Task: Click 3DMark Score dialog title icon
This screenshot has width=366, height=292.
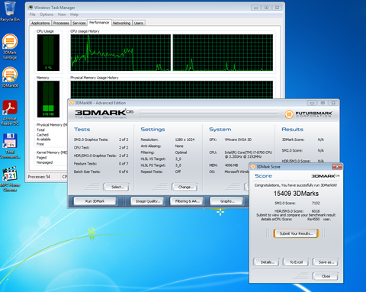Action: 253,167
